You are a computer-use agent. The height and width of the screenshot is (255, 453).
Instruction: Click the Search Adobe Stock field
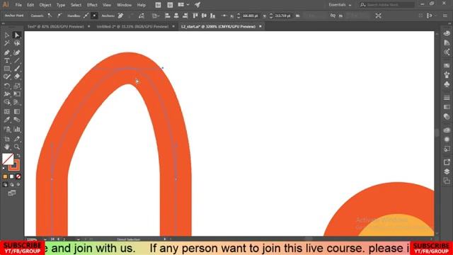387,5
